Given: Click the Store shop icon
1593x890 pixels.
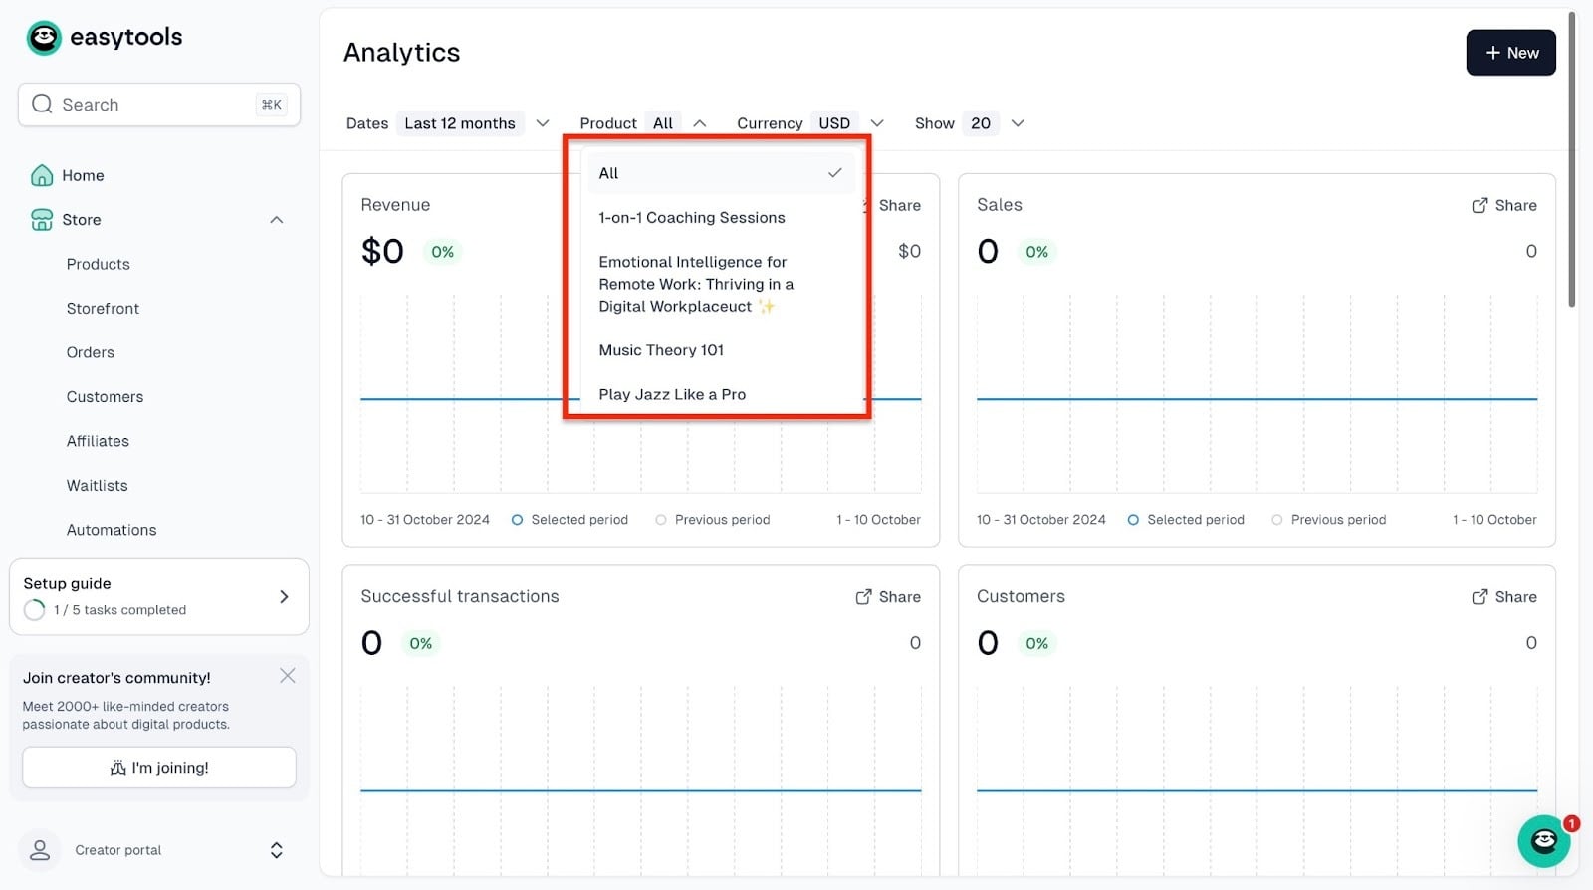Looking at the screenshot, I should point(42,220).
